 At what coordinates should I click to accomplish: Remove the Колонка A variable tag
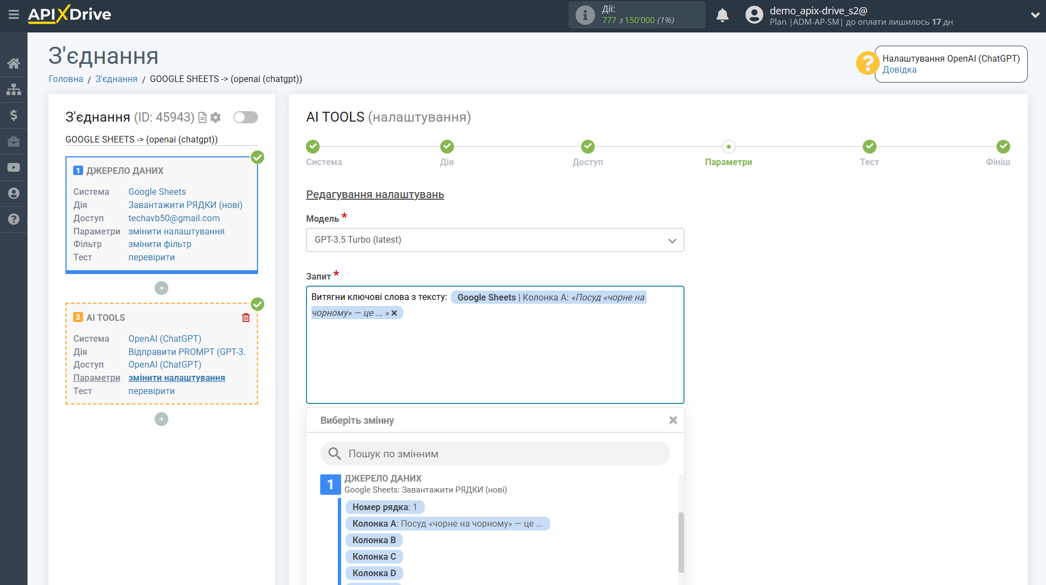(x=394, y=313)
